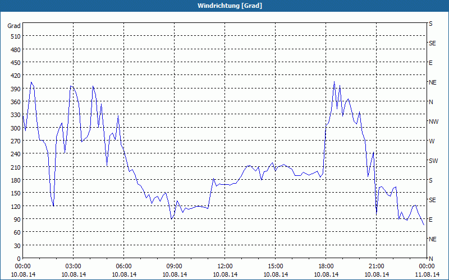Select compass label NE beside the 390 gridline
This screenshot has width=449, height=280.
[432, 82]
